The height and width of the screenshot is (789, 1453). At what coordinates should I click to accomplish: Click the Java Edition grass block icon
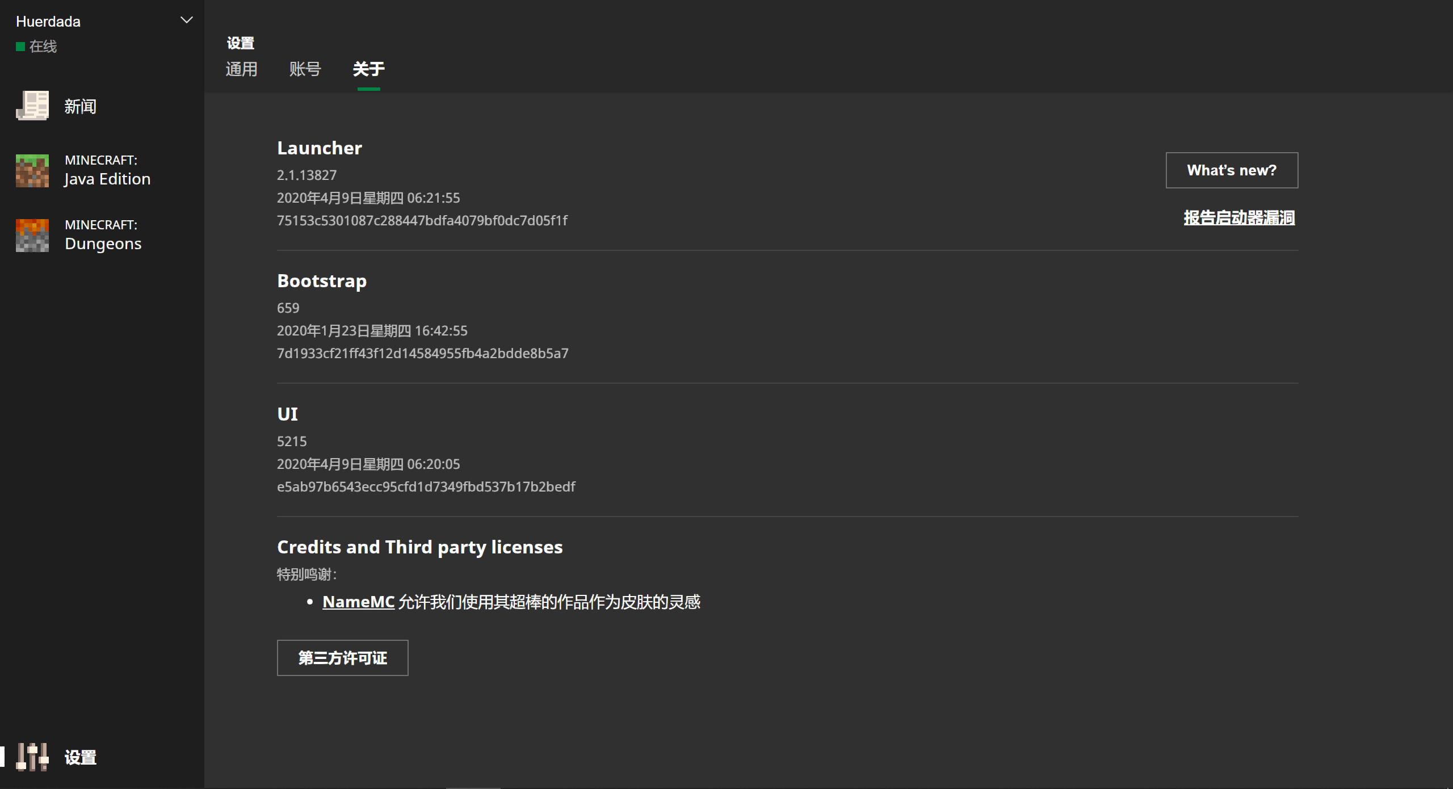click(x=32, y=170)
